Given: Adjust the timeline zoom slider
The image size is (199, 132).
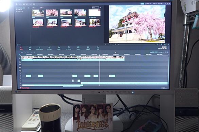Looking at the screenshot, I should pyautogui.click(x=161, y=52).
